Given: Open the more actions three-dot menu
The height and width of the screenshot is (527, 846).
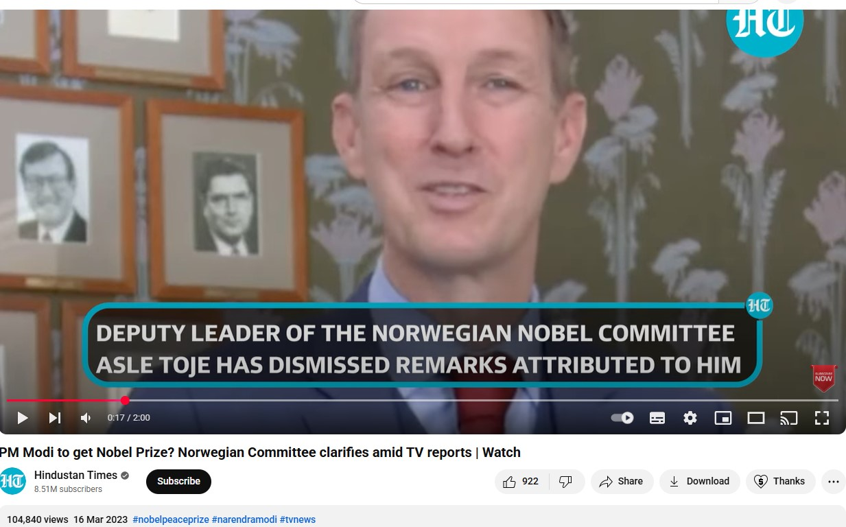Looking at the screenshot, I should (x=833, y=482).
